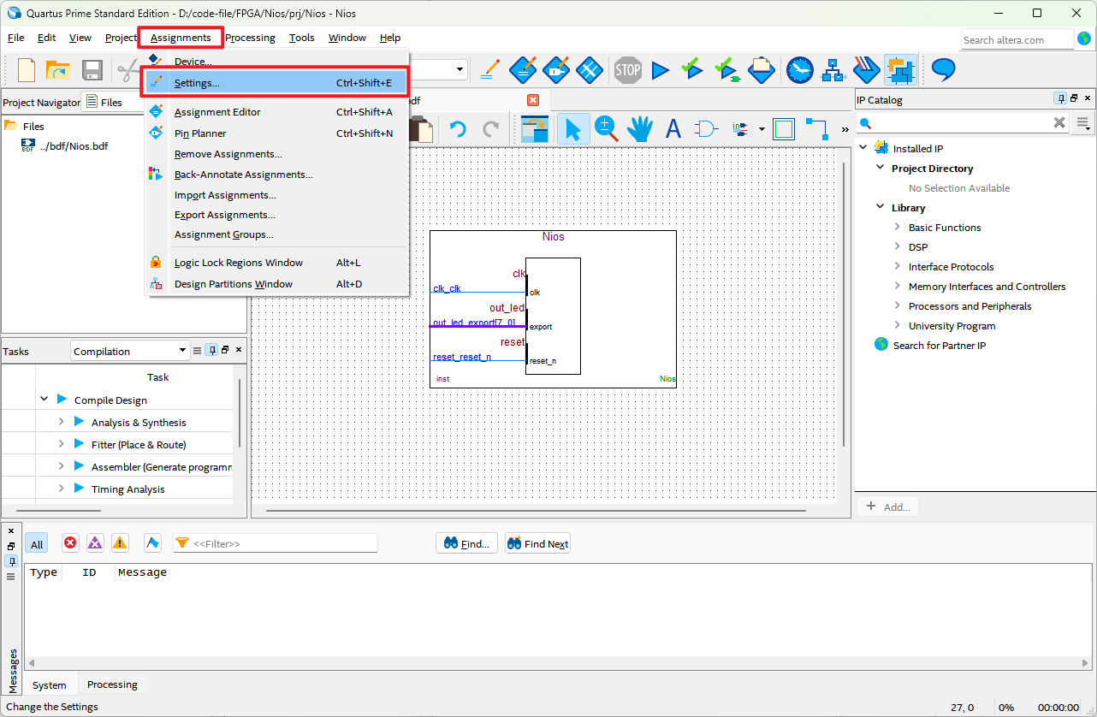1097x717 pixels.
Task: Choose Export Assignments... menu entry
Action: (276, 215)
